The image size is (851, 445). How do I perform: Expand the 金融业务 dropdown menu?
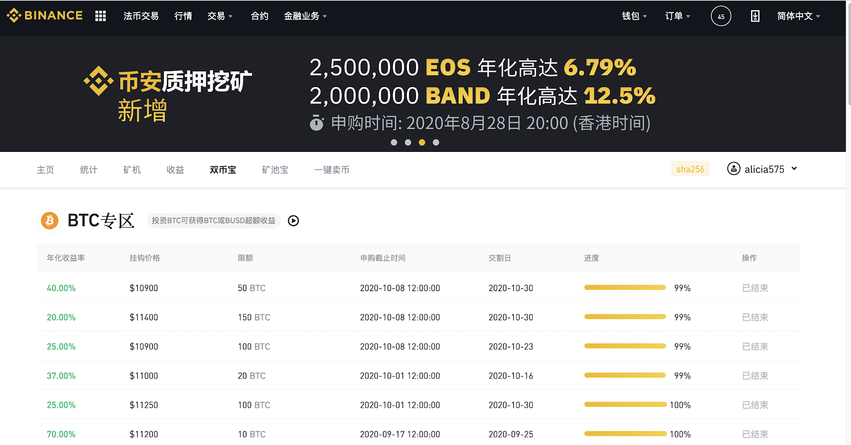point(305,16)
